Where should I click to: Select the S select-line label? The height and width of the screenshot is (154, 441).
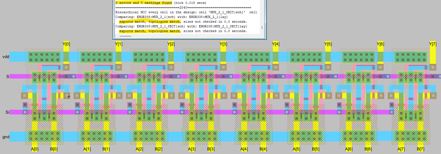(x=7, y=76)
